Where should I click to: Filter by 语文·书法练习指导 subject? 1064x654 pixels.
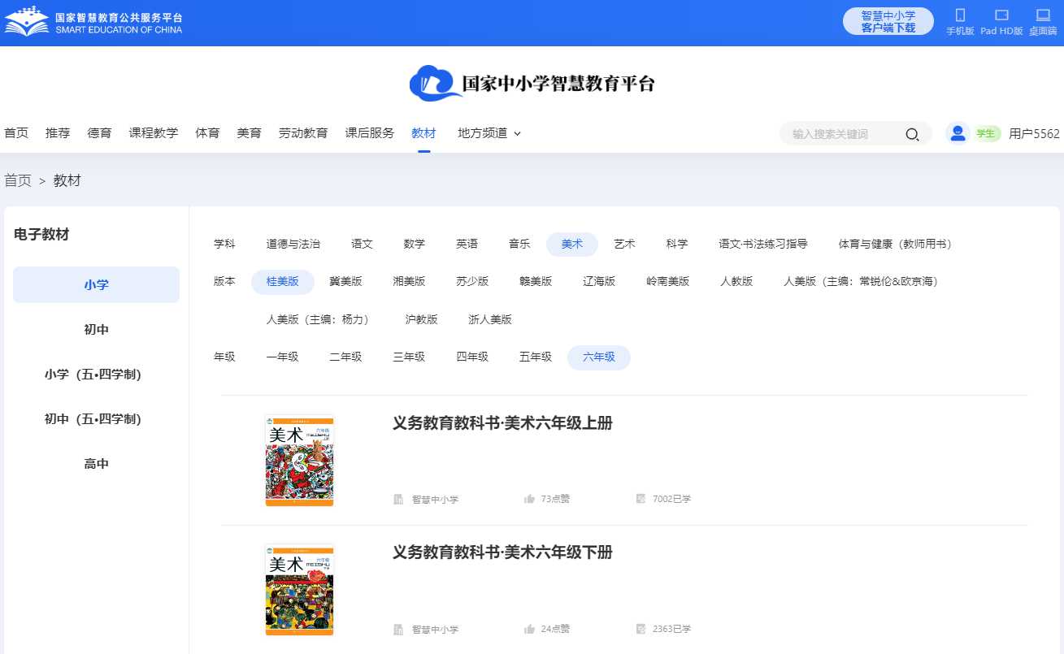[763, 244]
